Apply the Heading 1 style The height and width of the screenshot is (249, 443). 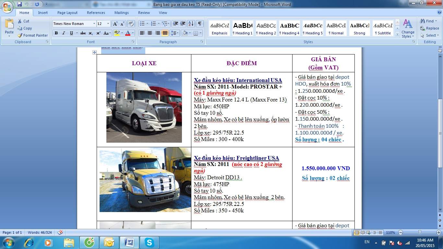243,29
